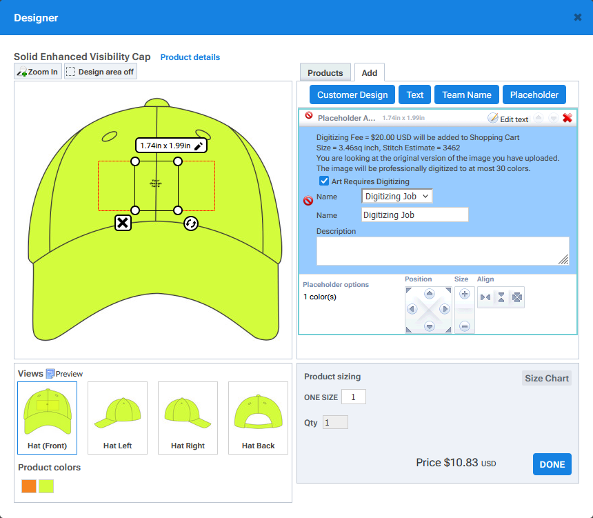Click the rotate handle on the design box

coord(191,223)
